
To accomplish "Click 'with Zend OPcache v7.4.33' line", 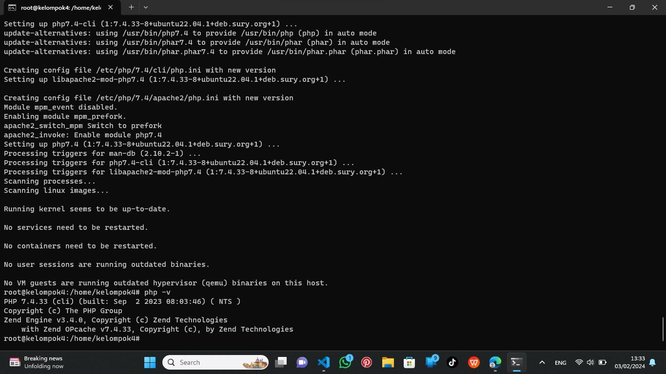I will (157, 329).
